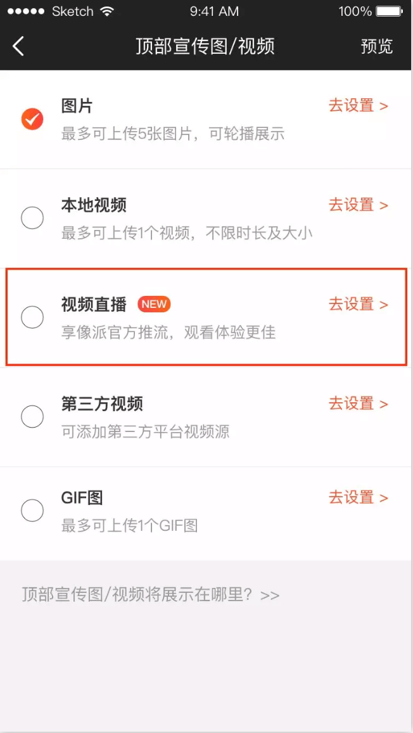Viewport: 413px width, 733px height.
Task: Select the 本地视频 radio button
Action: [x=32, y=218]
